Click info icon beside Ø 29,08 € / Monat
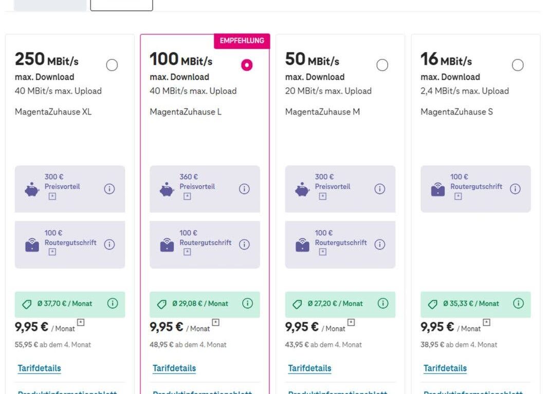 [x=248, y=303]
